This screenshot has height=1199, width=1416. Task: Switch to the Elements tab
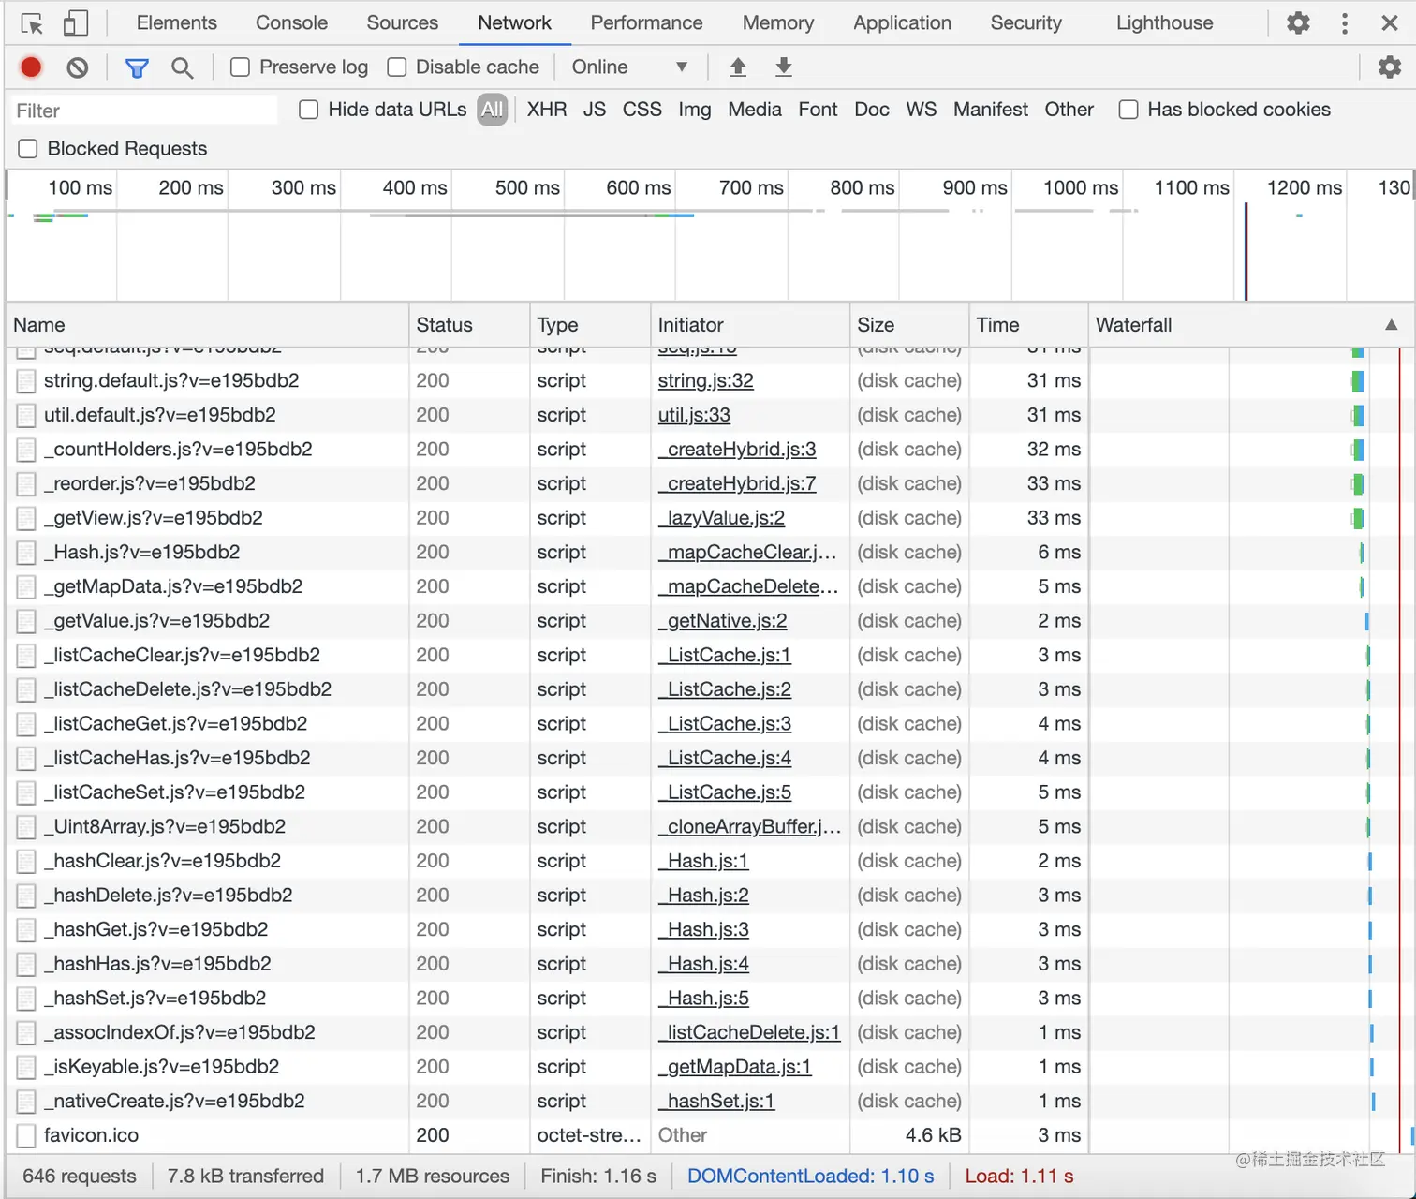click(177, 22)
